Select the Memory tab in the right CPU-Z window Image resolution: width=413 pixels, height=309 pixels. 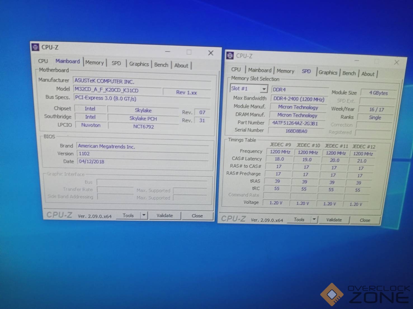pyautogui.click(x=285, y=71)
